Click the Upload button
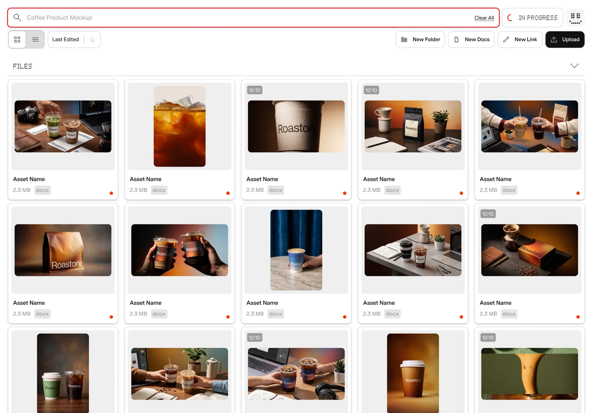592x413 pixels. (565, 40)
